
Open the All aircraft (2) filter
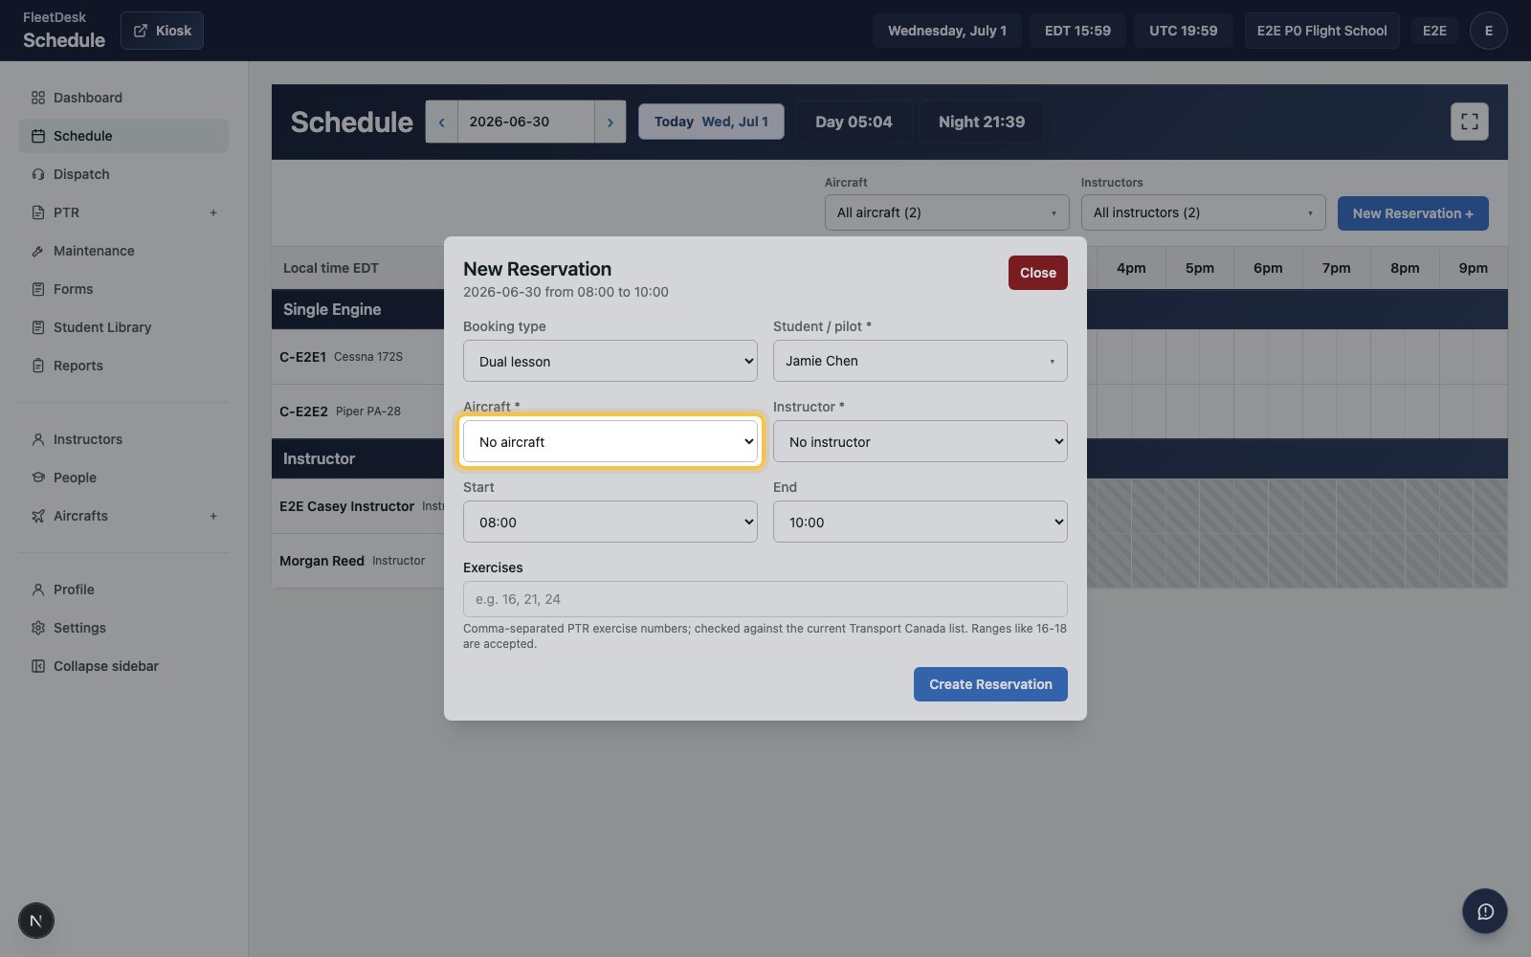947,212
